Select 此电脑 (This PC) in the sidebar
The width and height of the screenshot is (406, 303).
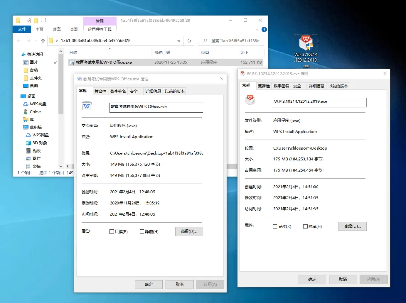pos(33,127)
